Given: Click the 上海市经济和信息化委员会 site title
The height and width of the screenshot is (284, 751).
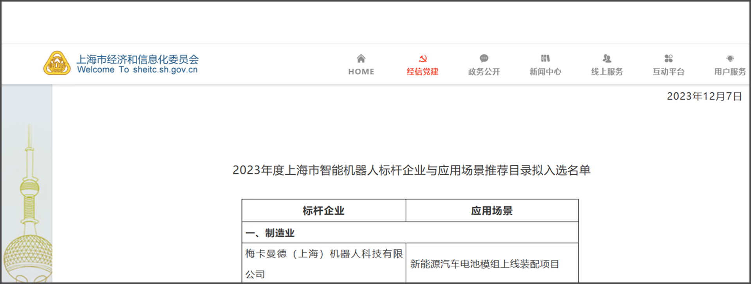Looking at the screenshot, I should (137, 59).
